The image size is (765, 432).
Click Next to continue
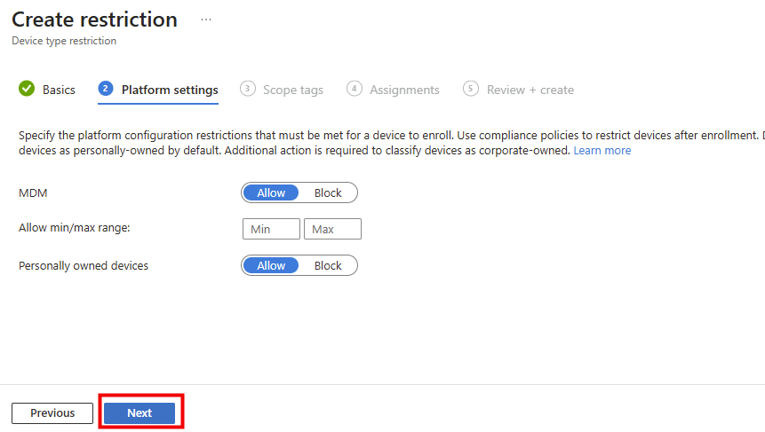[139, 412]
